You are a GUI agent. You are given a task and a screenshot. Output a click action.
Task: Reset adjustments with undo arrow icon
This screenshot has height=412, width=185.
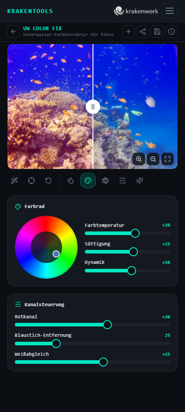tap(48, 181)
